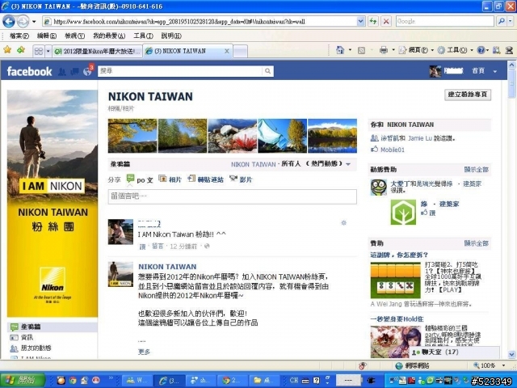Stop loading with the red X icon
Viewport: 517px width, 388px height.
pyautogui.click(x=386, y=22)
